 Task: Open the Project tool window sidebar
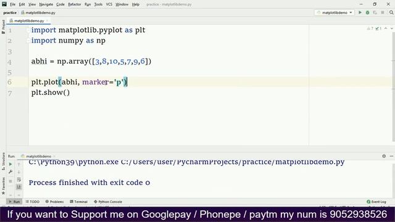pyautogui.click(x=3, y=27)
